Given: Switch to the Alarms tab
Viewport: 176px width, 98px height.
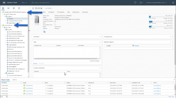Looking at the screenshot, I should click(x=15, y=80).
